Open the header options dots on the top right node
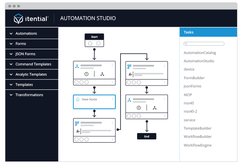The height and width of the screenshot is (165, 243). [164, 66]
